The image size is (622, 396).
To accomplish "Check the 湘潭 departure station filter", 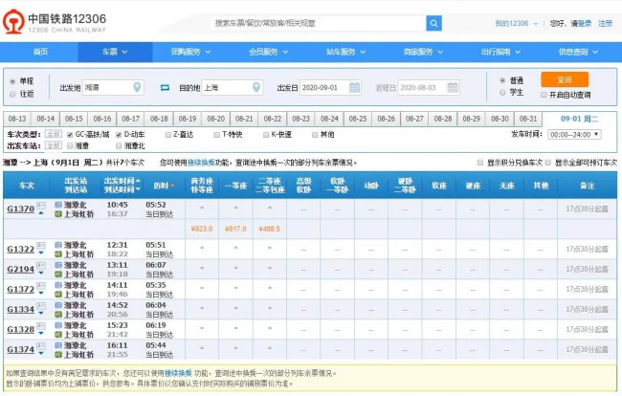I will pos(70,146).
